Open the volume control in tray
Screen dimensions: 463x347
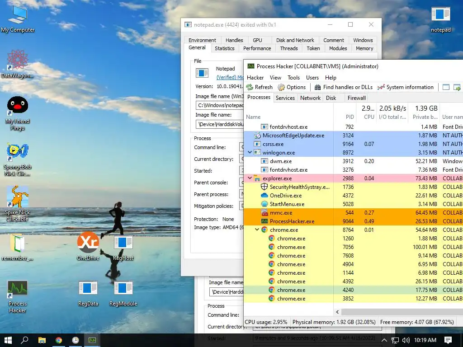[x=406, y=340]
